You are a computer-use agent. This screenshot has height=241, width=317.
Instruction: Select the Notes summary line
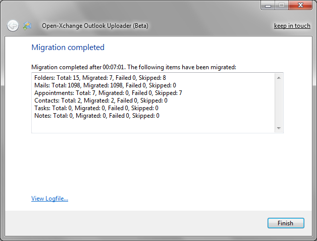coord(97,116)
